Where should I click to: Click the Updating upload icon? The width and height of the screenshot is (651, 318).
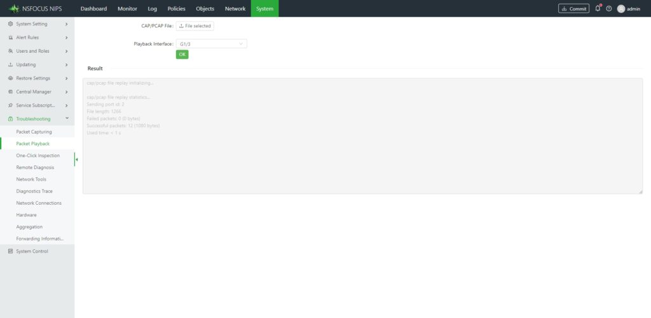point(10,65)
